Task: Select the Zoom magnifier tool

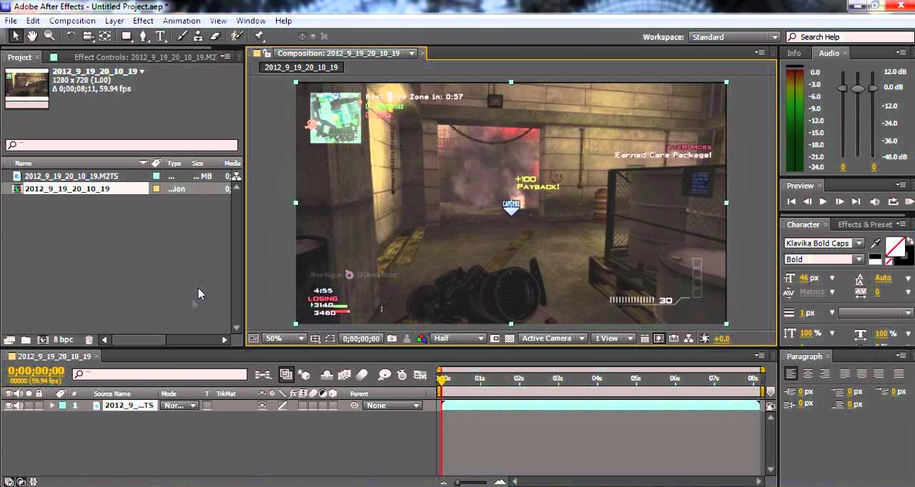Action: click(49, 36)
